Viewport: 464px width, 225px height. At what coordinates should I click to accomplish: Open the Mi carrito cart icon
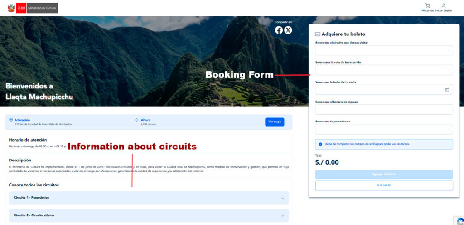tap(427, 5)
